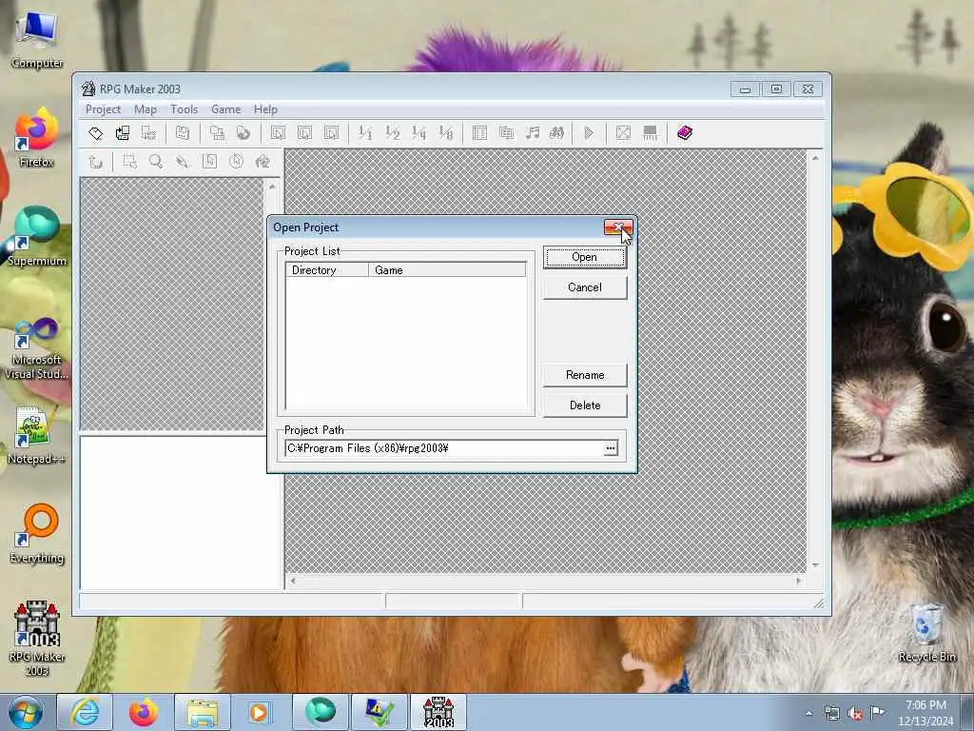This screenshot has width=974, height=731.
Task: Click the map area's vertical scrollbar up arrow
Action: 815,159
